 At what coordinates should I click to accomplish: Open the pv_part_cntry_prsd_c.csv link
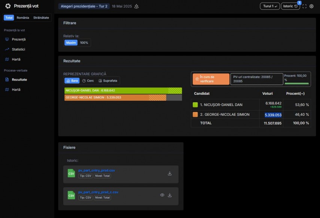click(x=98, y=192)
